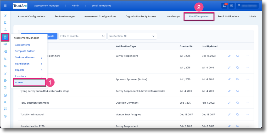
Task: Click the Email Templates breadcrumb
Action: (101, 6)
